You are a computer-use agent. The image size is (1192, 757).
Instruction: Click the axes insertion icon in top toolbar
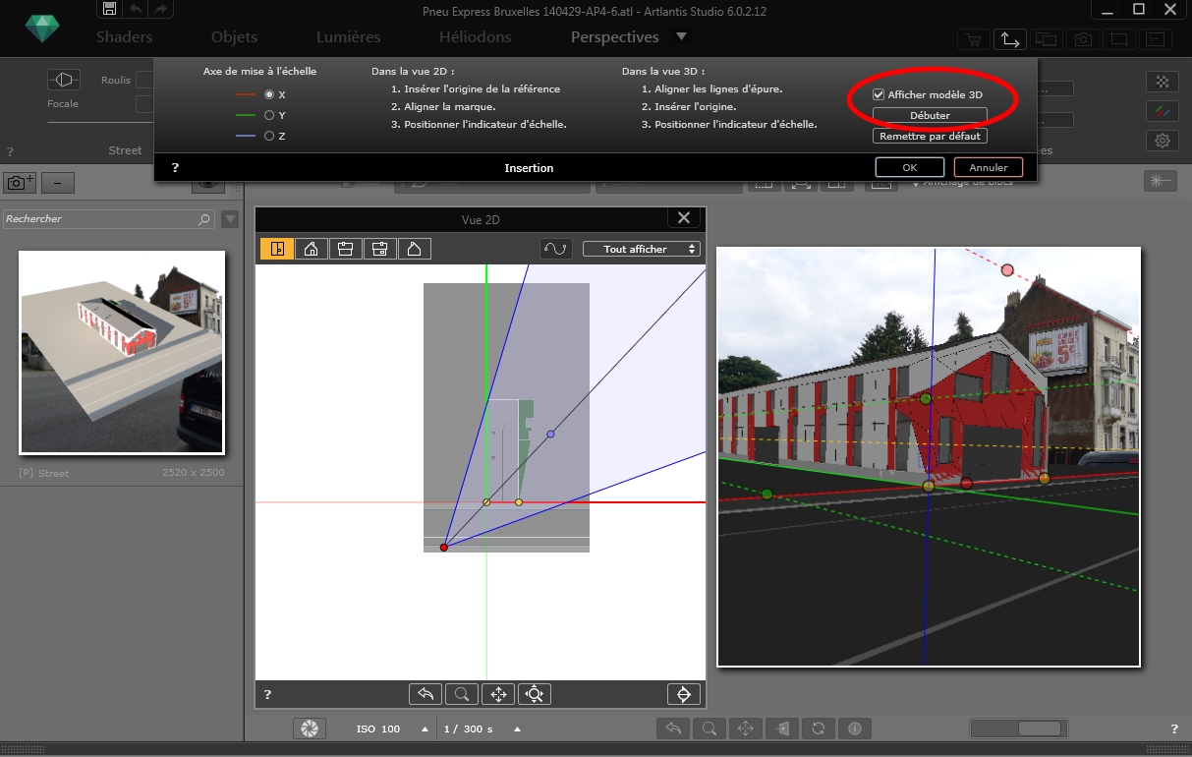(x=1009, y=39)
